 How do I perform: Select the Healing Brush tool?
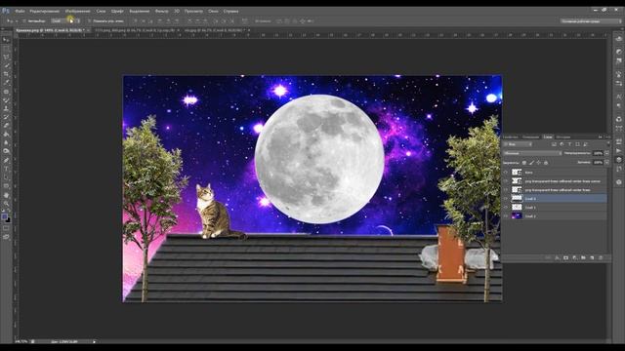(x=6, y=92)
